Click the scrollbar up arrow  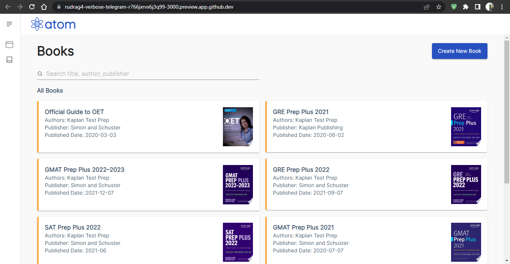(x=507, y=37)
